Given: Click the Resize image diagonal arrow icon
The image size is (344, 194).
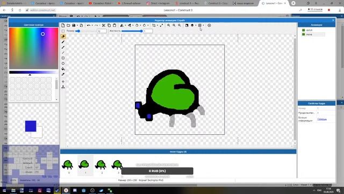Looking at the screenshot, I should click(x=161, y=25).
